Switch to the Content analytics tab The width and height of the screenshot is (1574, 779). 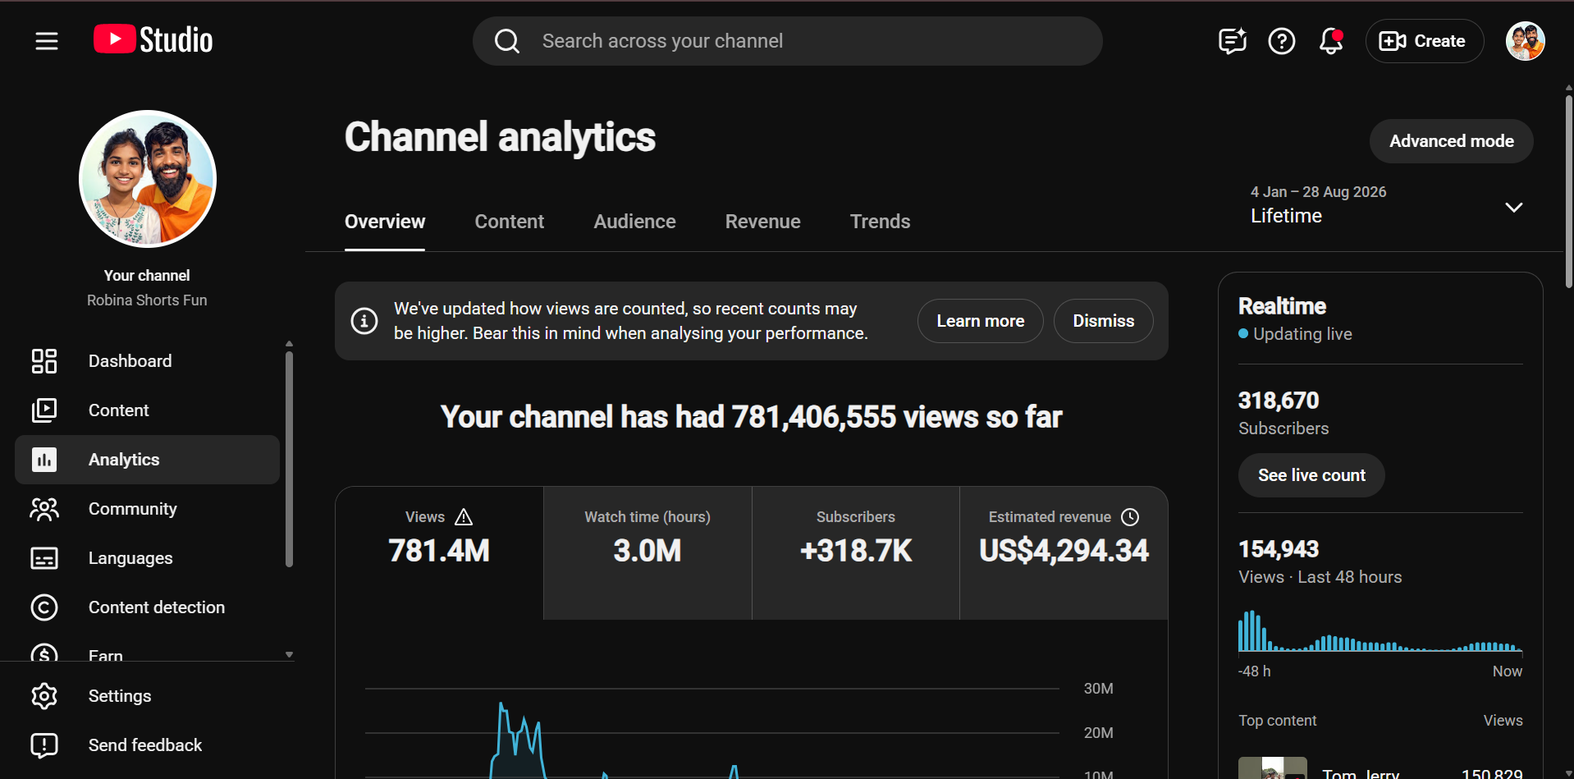pyautogui.click(x=510, y=222)
